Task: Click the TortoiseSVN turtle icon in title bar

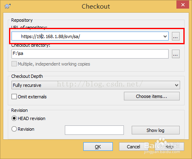Action: tap(7, 6)
